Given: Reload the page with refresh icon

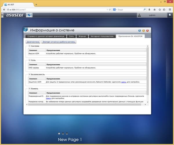Looking at the screenshot, I should (x=110, y=10).
